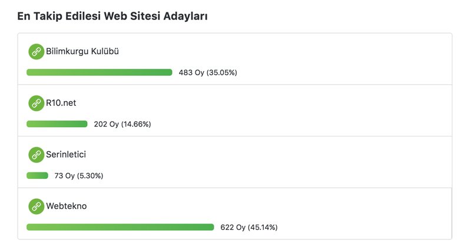Click the Webtekno vote progress bar
This screenshot has width=464, height=250.
pyautogui.click(x=120, y=227)
